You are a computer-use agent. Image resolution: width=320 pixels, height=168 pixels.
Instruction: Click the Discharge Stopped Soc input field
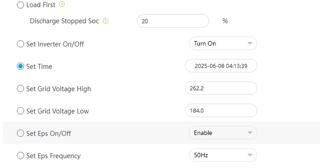point(172,21)
